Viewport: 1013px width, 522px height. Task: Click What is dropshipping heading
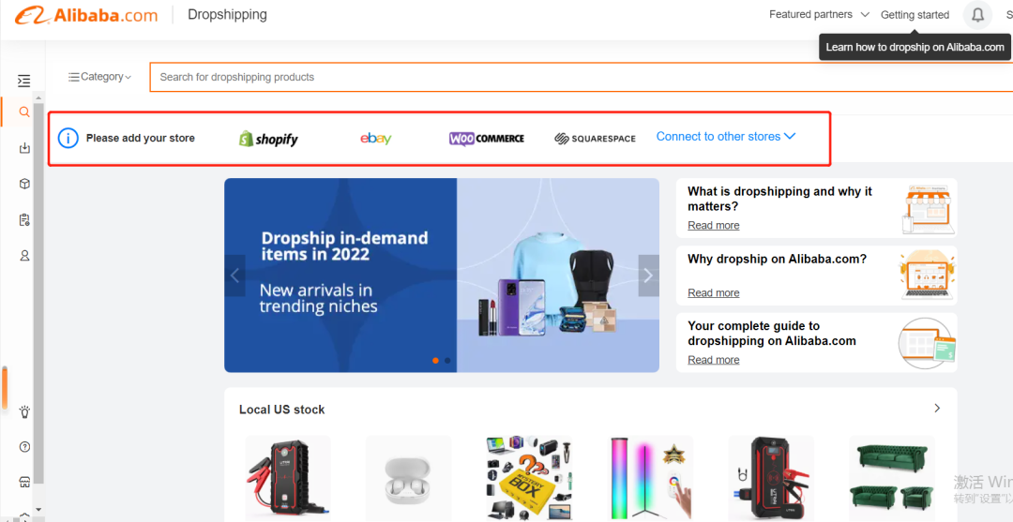(779, 199)
